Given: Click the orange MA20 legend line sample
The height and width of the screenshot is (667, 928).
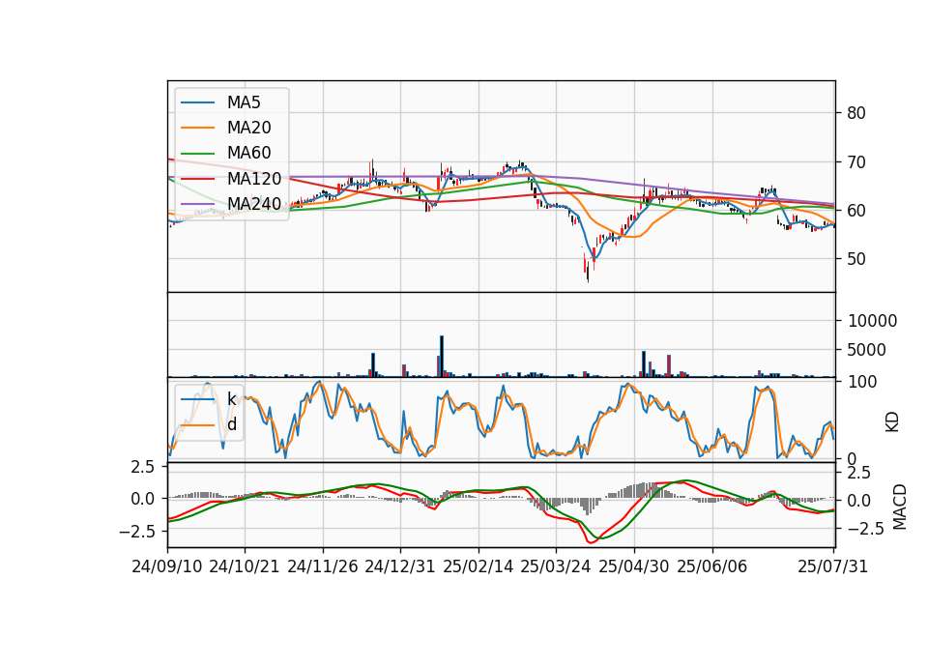Looking at the screenshot, I should pyautogui.click(x=197, y=128).
